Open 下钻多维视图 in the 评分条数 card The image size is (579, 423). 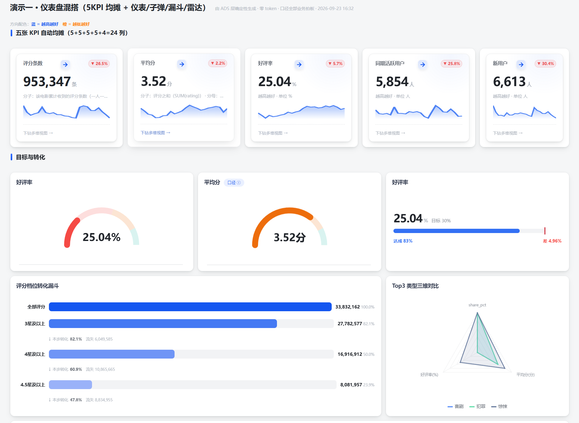(38, 133)
